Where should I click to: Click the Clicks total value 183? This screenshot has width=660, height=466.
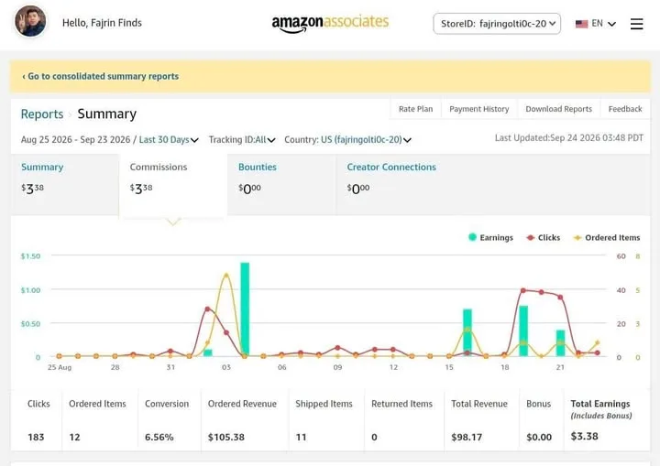pyautogui.click(x=36, y=437)
